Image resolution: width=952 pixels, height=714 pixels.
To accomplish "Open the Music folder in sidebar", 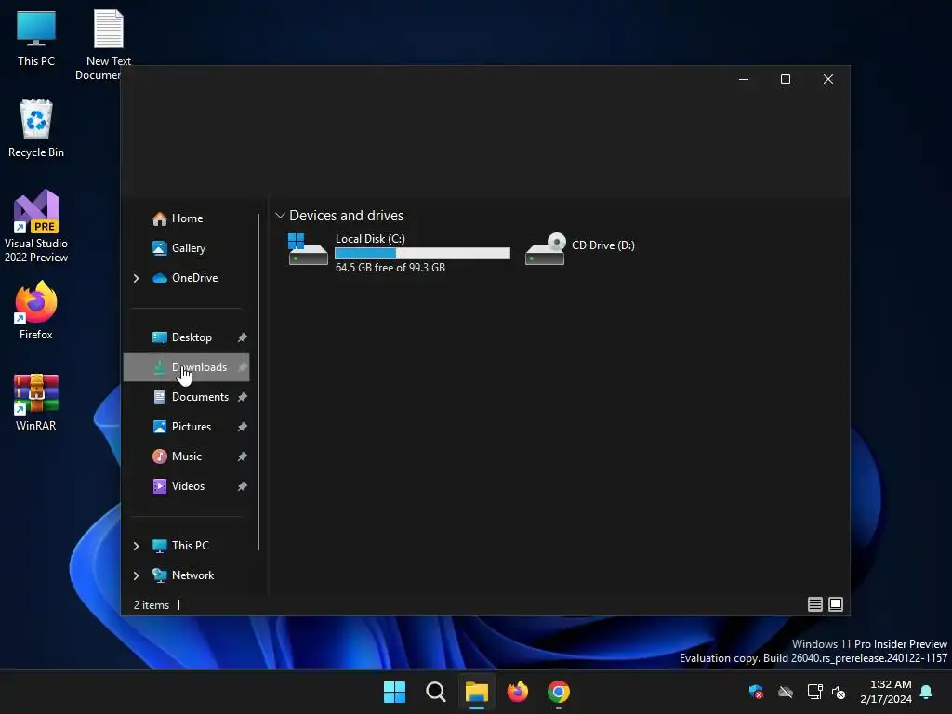I will [x=186, y=456].
